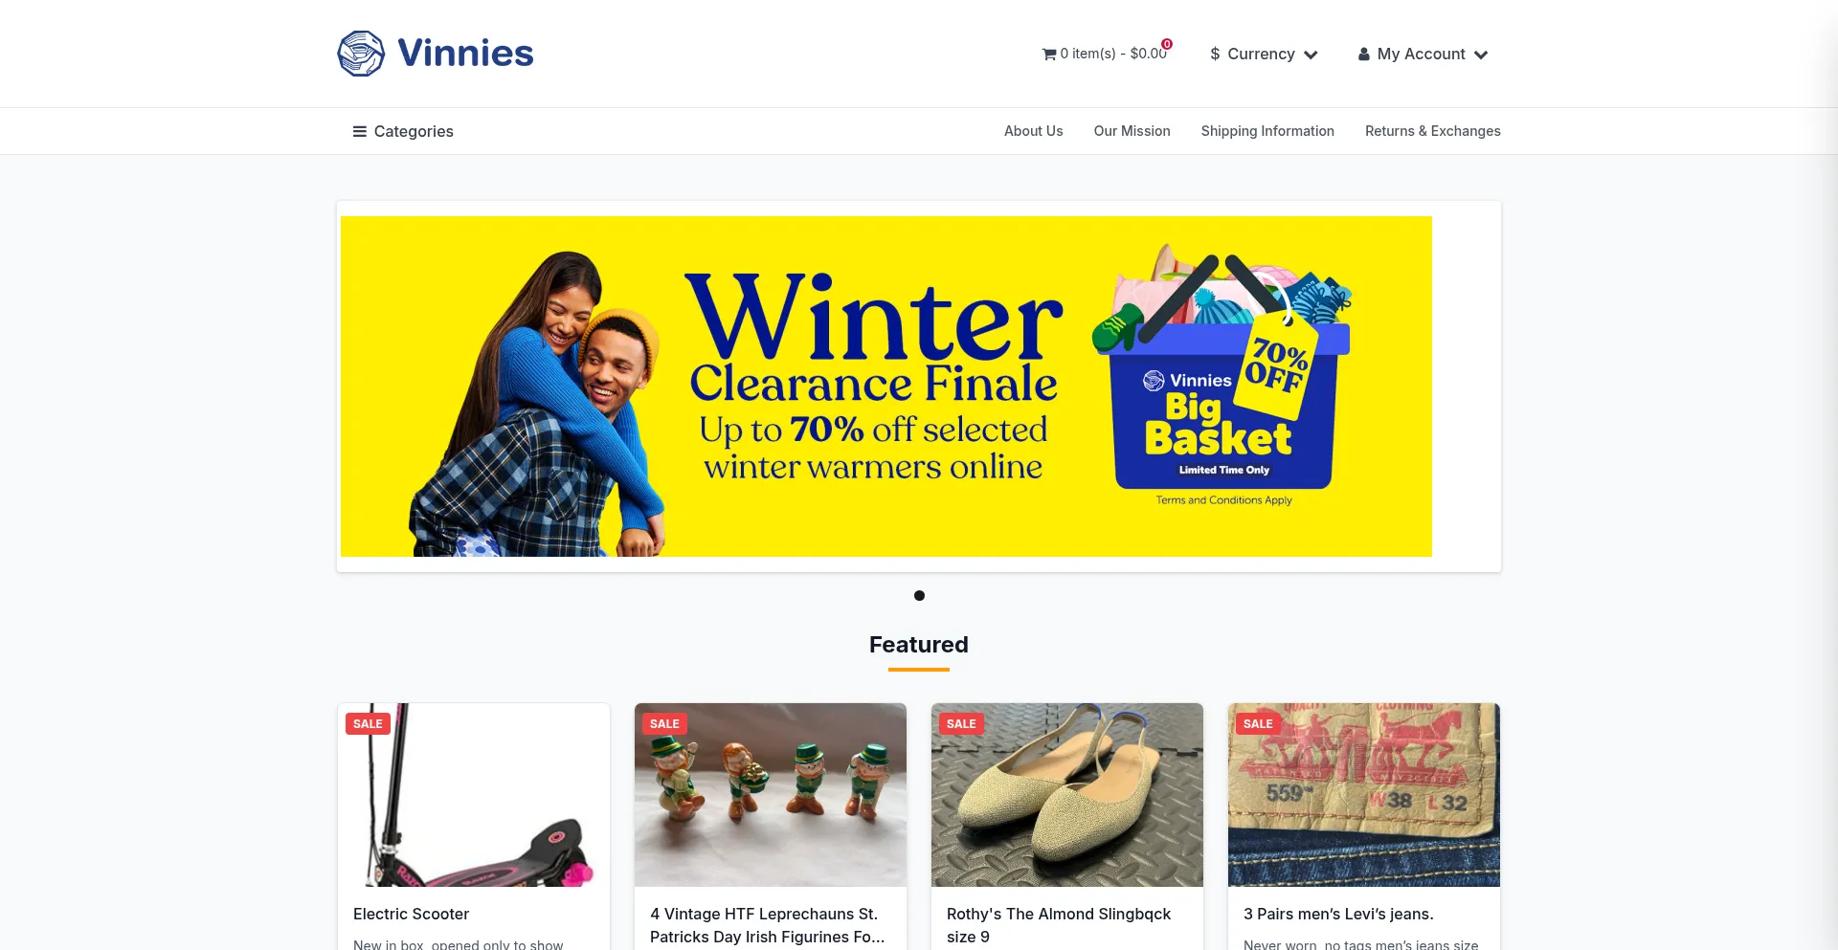Click the SALE badge on Electric Scooter
1838x950 pixels.
click(x=368, y=724)
